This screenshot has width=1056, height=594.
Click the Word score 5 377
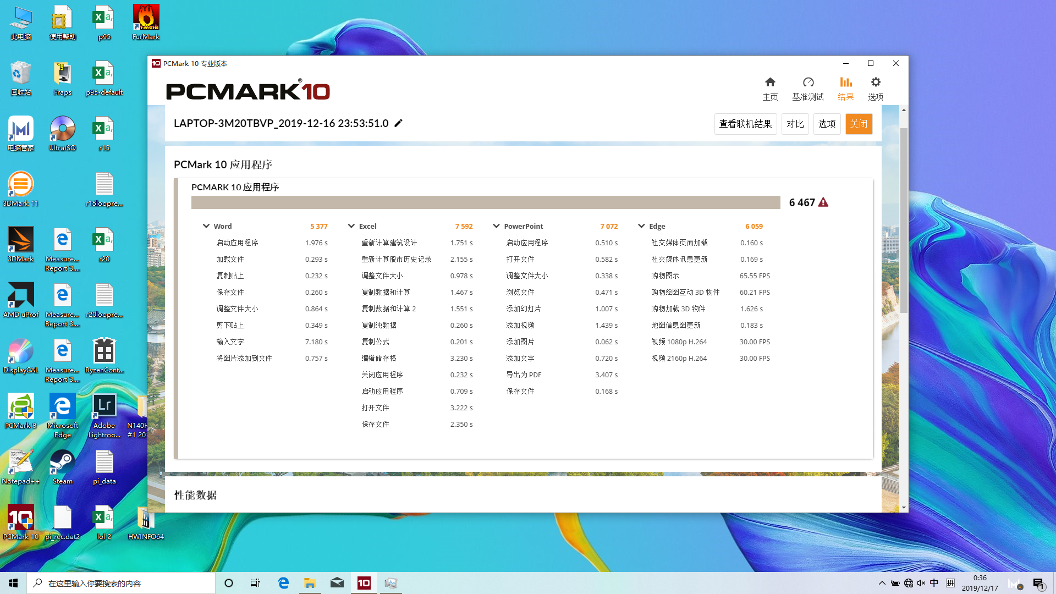click(x=318, y=226)
